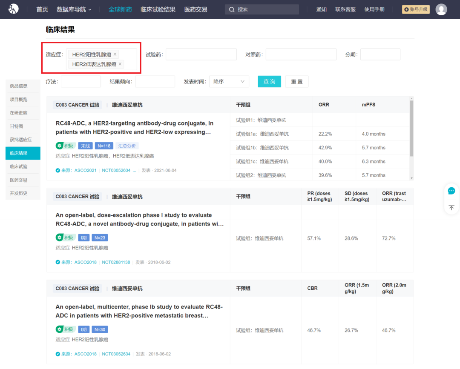
Task: Open the user avatar profile icon
Action: [441, 9]
